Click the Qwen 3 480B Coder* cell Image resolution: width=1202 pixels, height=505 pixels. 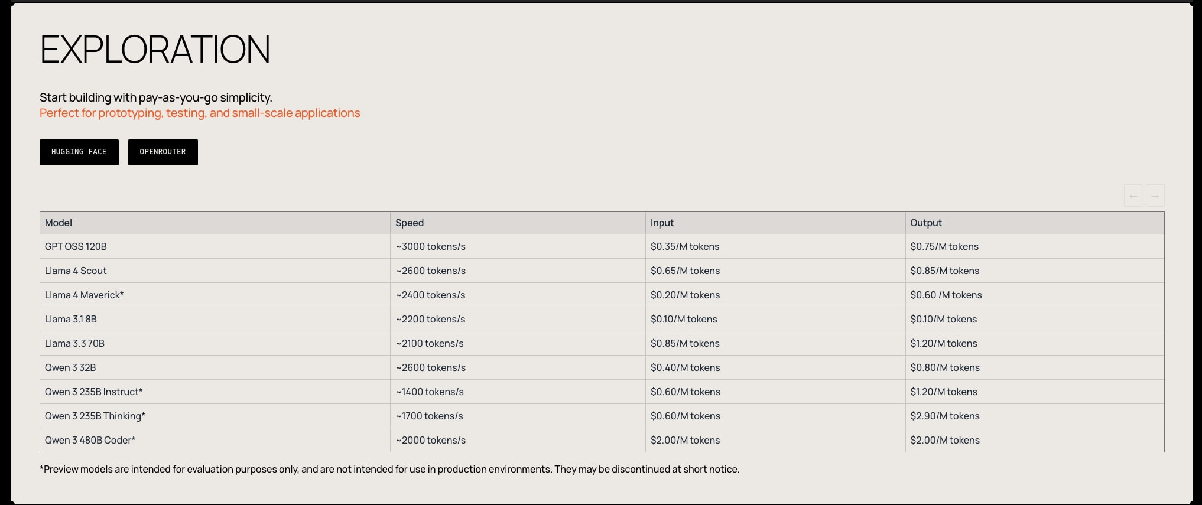(215, 441)
